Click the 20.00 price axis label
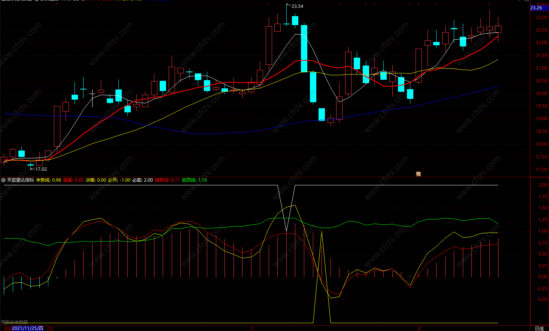 point(541,94)
